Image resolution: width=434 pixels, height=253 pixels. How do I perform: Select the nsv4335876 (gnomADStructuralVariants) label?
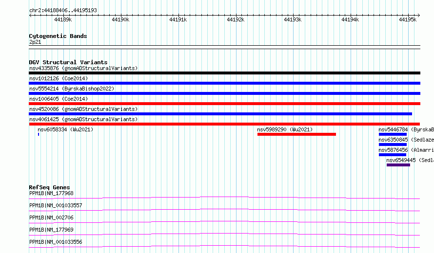click(83, 68)
